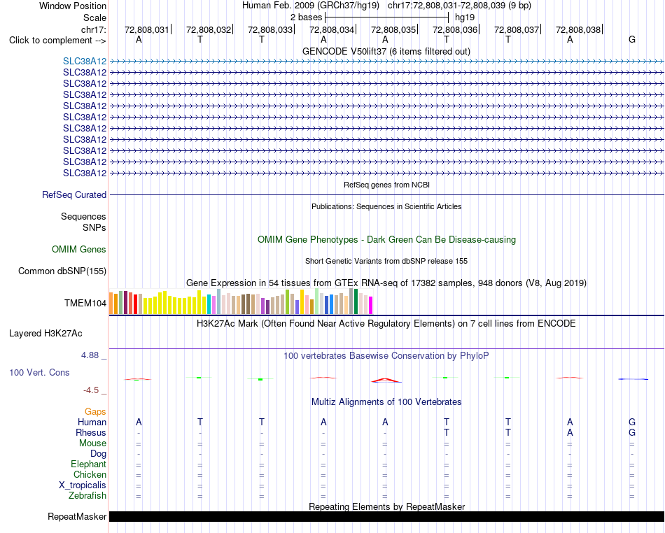Viewport: 665px width, 533px height.
Task: Click the '2 bases' scale bar
Action: [386, 17]
